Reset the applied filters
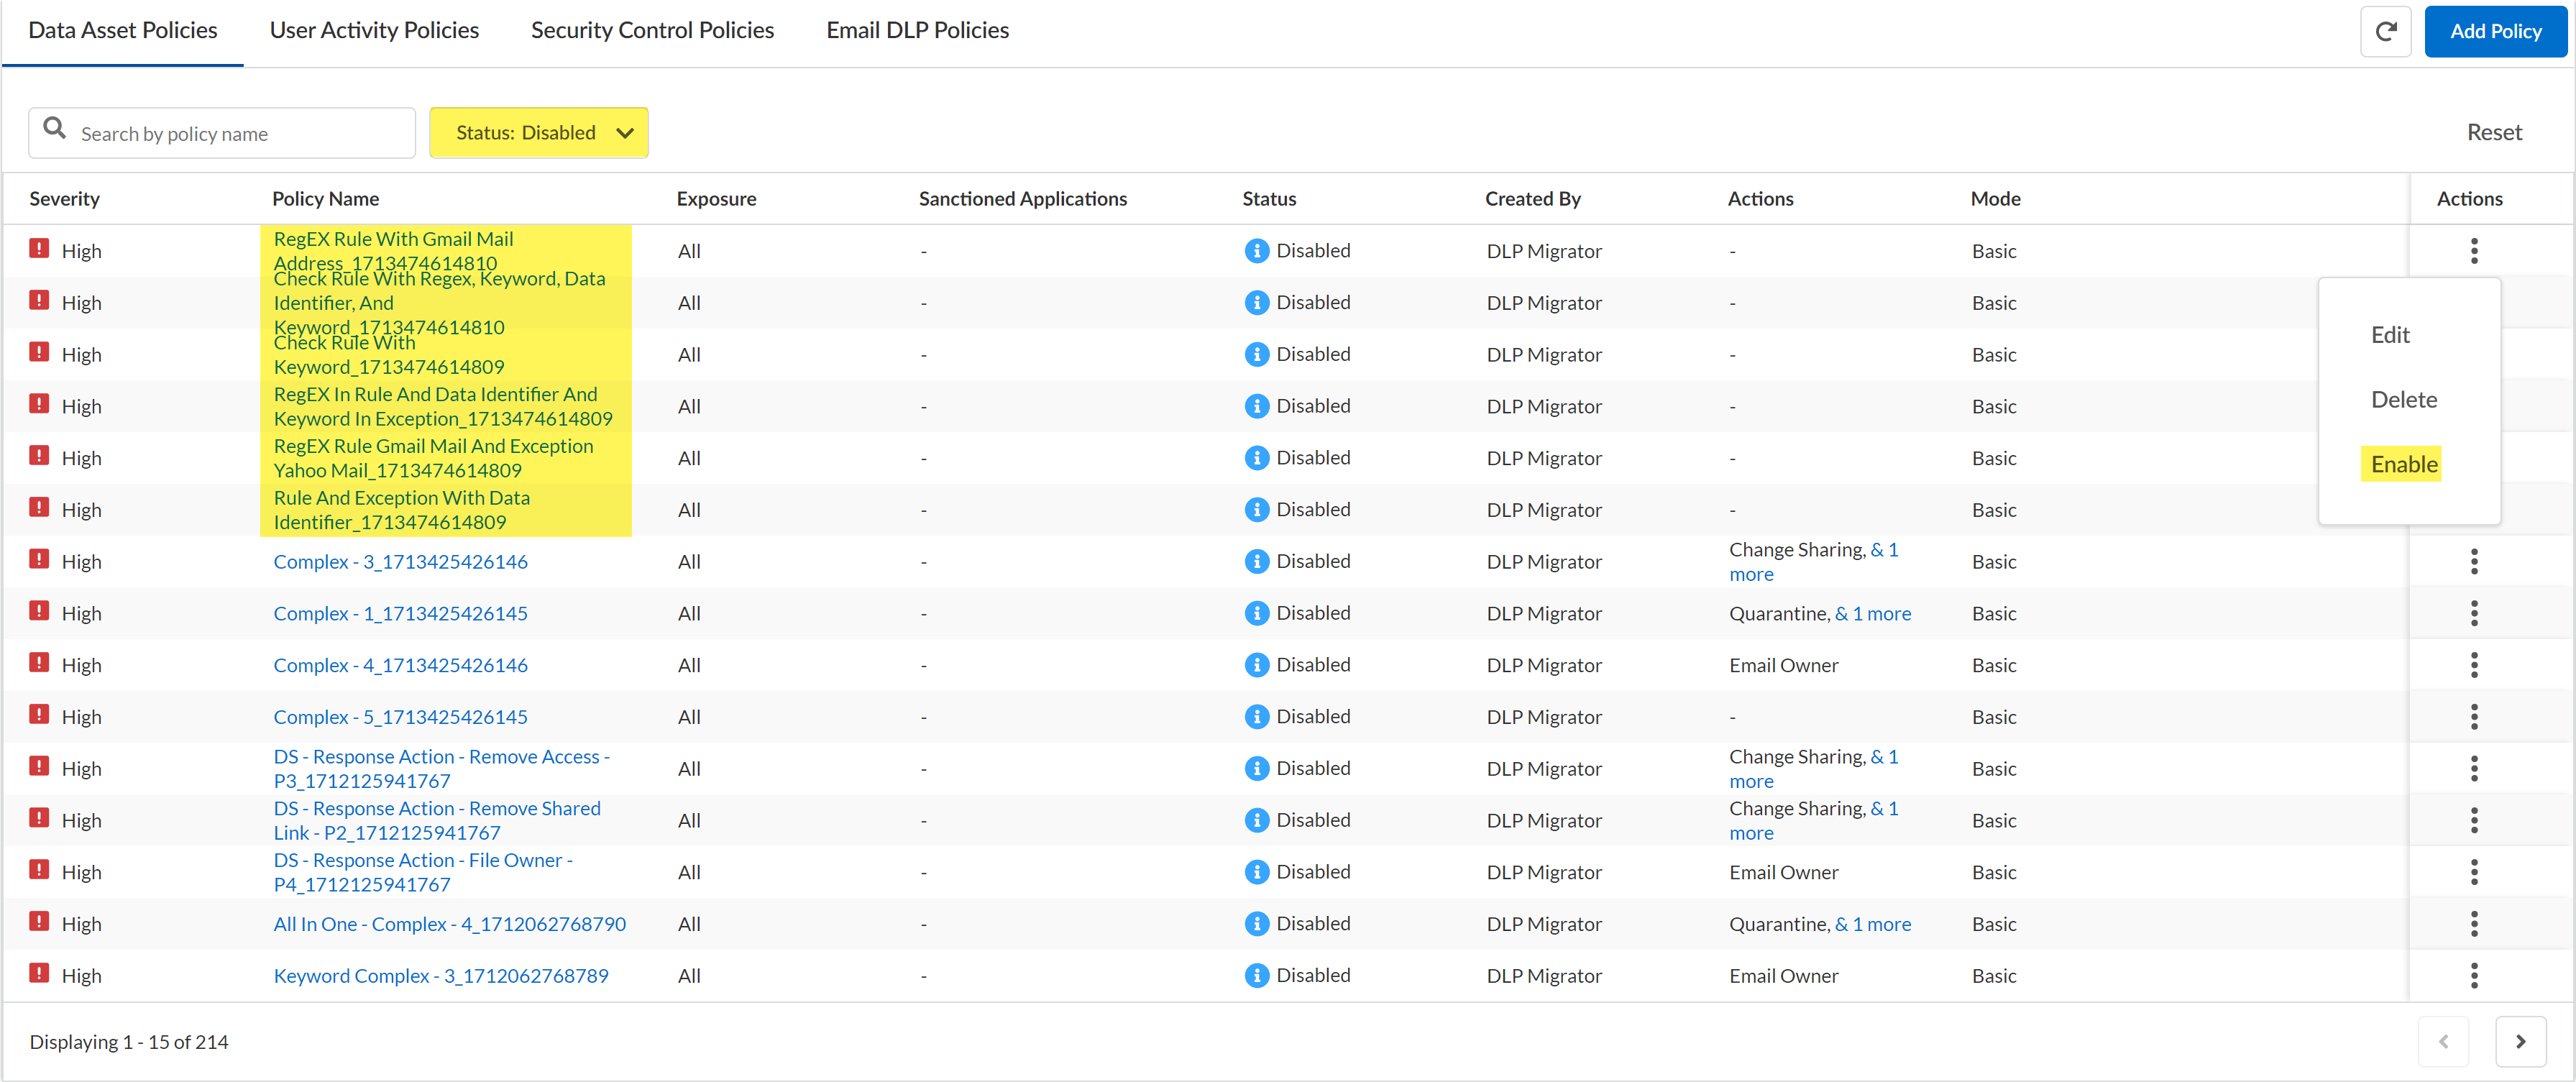 coord(2493,133)
